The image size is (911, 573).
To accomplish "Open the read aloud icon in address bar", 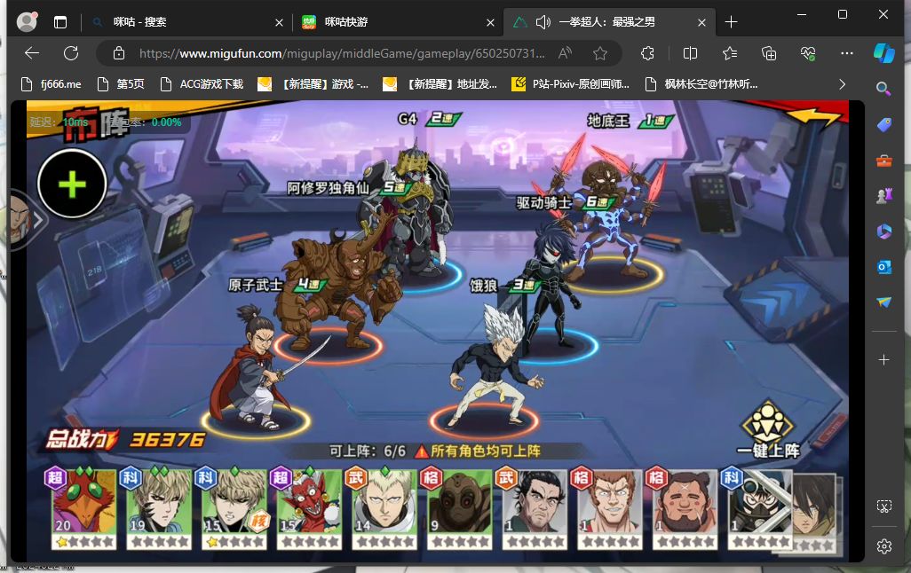I will pyautogui.click(x=565, y=53).
